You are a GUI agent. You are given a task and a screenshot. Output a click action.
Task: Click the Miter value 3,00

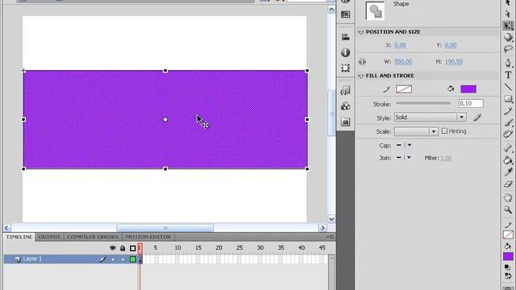[x=446, y=158]
